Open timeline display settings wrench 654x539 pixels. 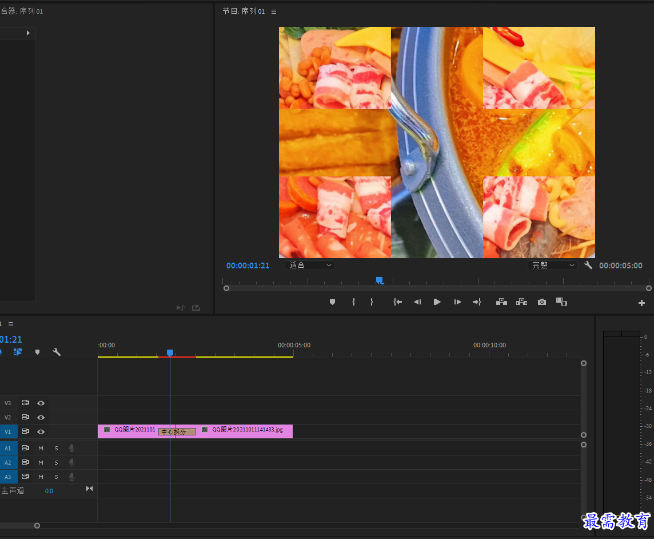point(57,352)
